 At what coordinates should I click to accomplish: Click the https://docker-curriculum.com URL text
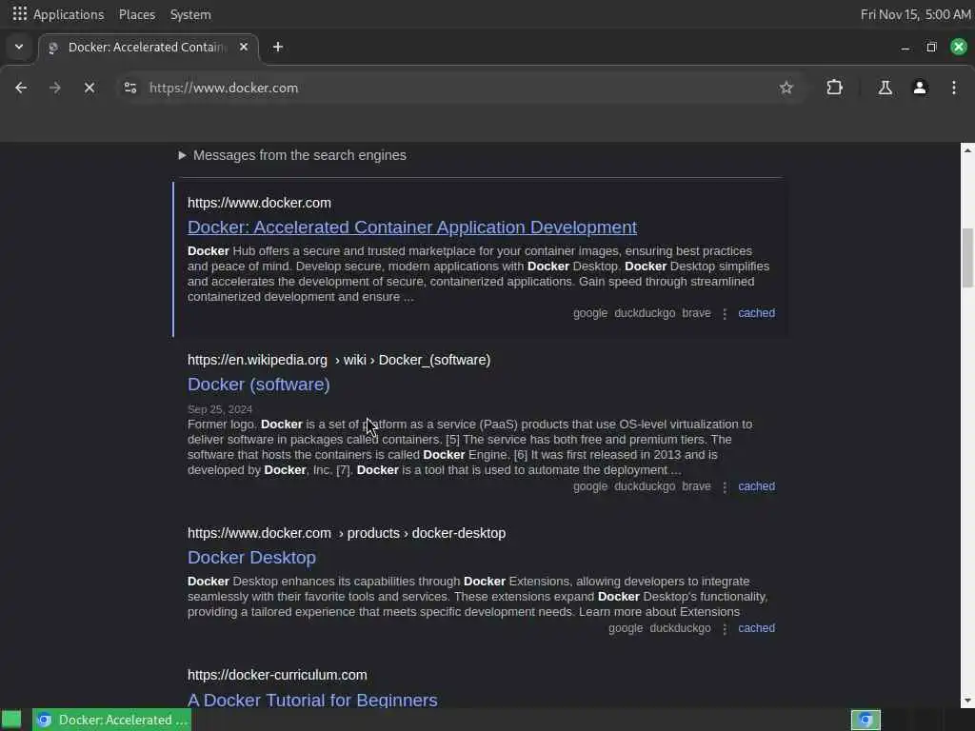tap(277, 675)
